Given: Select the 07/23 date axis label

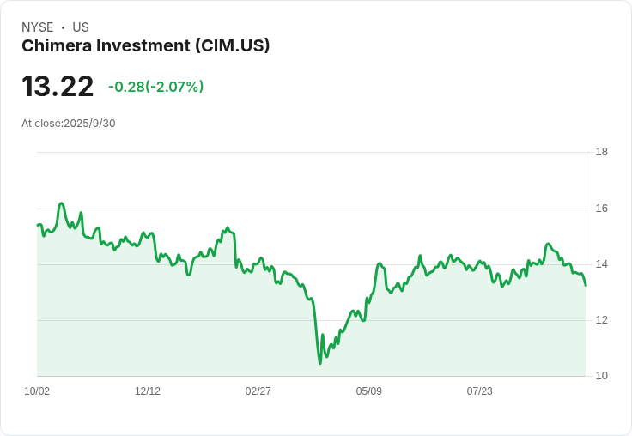Looking at the screenshot, I should [x=480, y=391].
